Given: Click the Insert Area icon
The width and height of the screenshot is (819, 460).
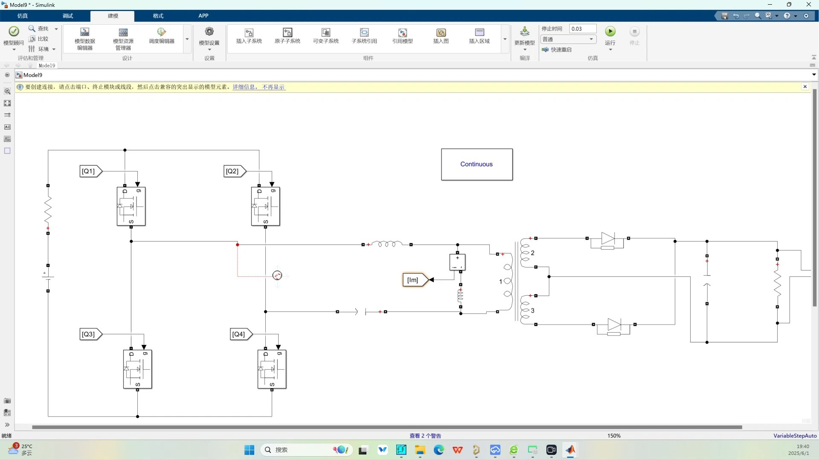Looking at the screenshot, I should click(479, 33).
